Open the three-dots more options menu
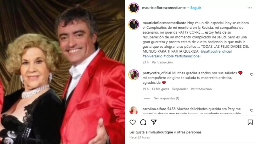Viewport: 256px width, 144px height. [x=249, y=8]
